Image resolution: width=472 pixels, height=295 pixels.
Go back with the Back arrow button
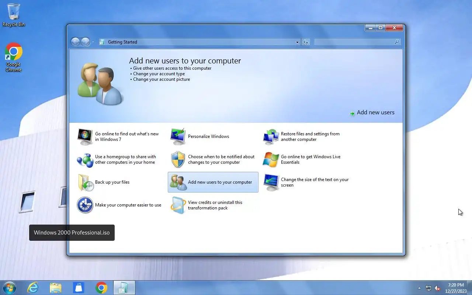(x=75, y=42)
